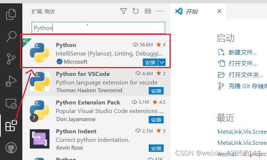The image size is (267, 160).
Task: Click 克隆 Git 存储库 link
Action: click(248, 86)
